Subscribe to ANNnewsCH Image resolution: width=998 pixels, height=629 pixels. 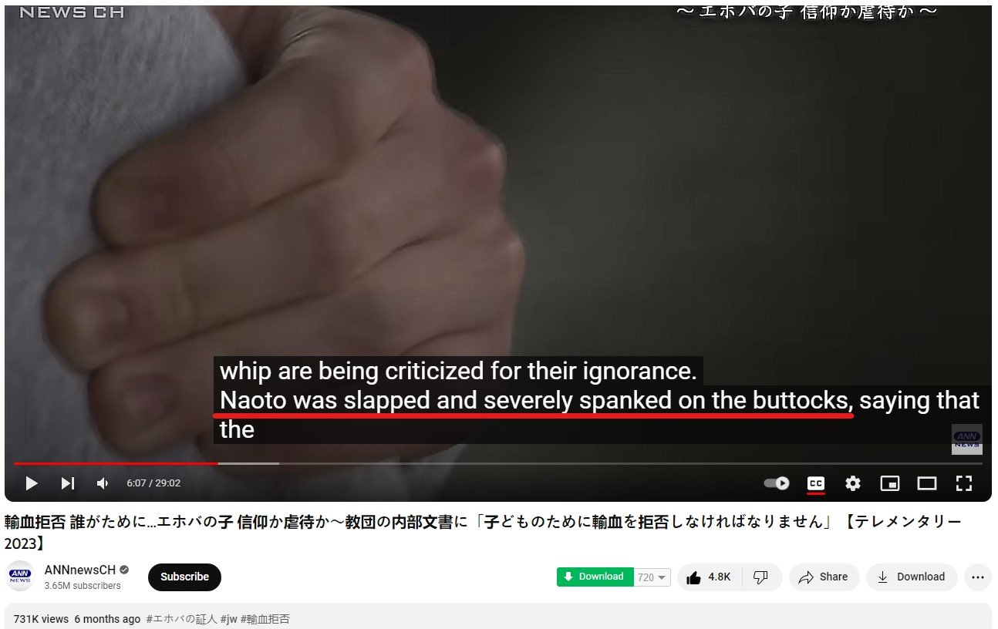[184, 577]
